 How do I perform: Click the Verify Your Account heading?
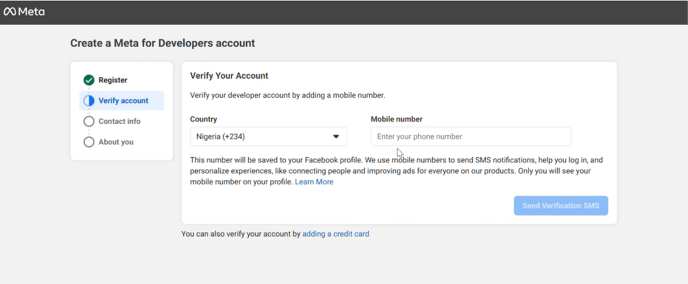point(229,76)
